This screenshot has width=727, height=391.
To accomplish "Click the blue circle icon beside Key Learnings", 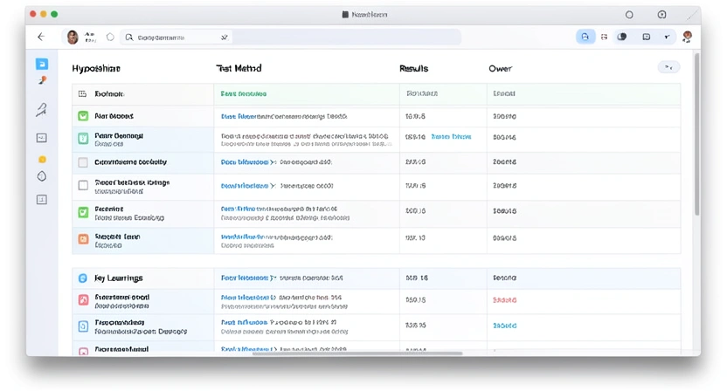I will click(82, 278).
